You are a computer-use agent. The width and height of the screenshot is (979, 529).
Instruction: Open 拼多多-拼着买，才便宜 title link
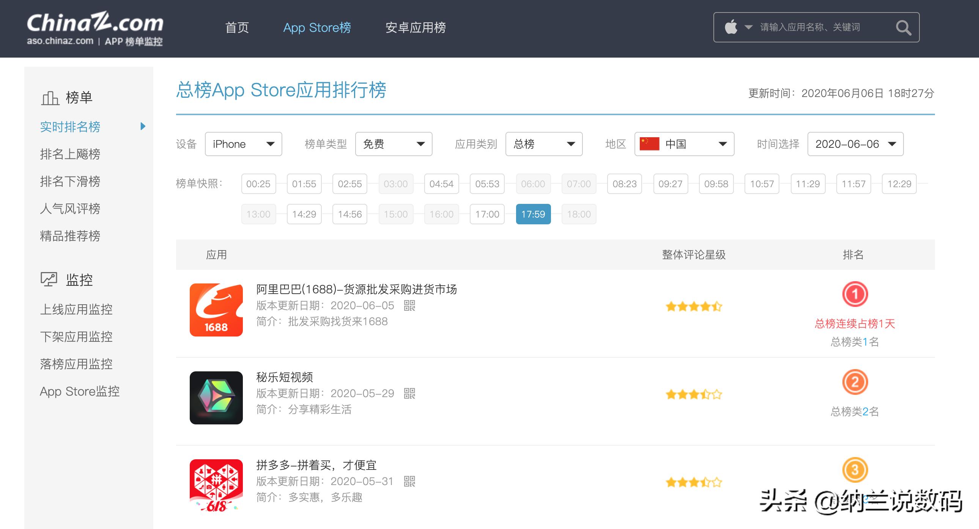pyautogui.click(x=316, y=465)
